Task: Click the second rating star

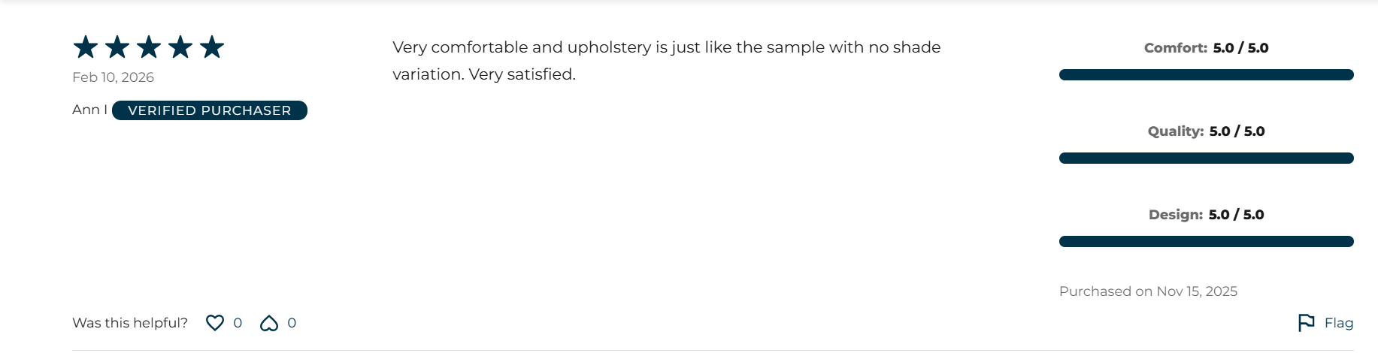Action: point(117,47)
